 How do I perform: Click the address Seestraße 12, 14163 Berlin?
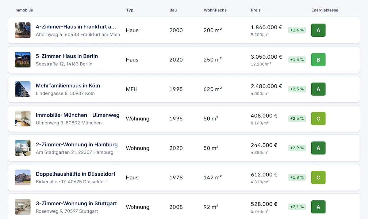tap(64, 64)
